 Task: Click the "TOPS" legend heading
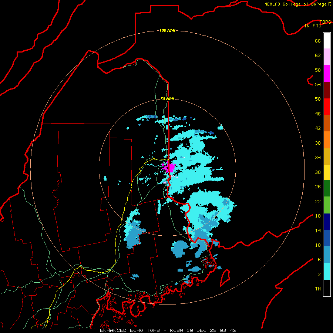325,22
